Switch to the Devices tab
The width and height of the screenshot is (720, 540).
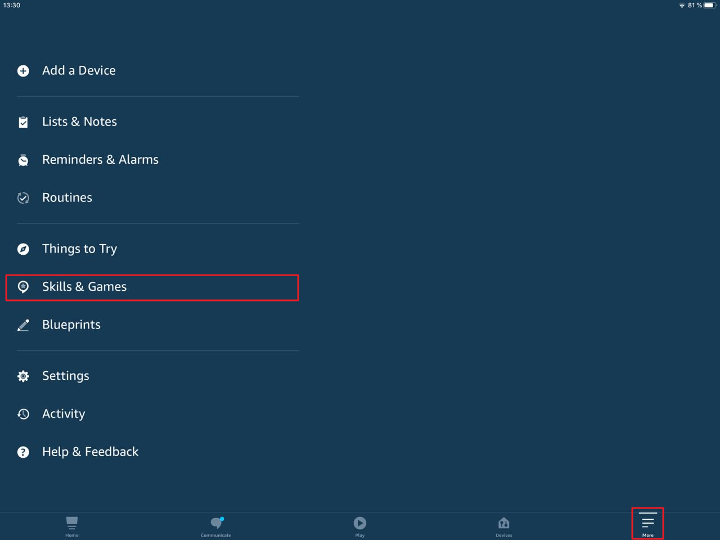coord(504,526)
